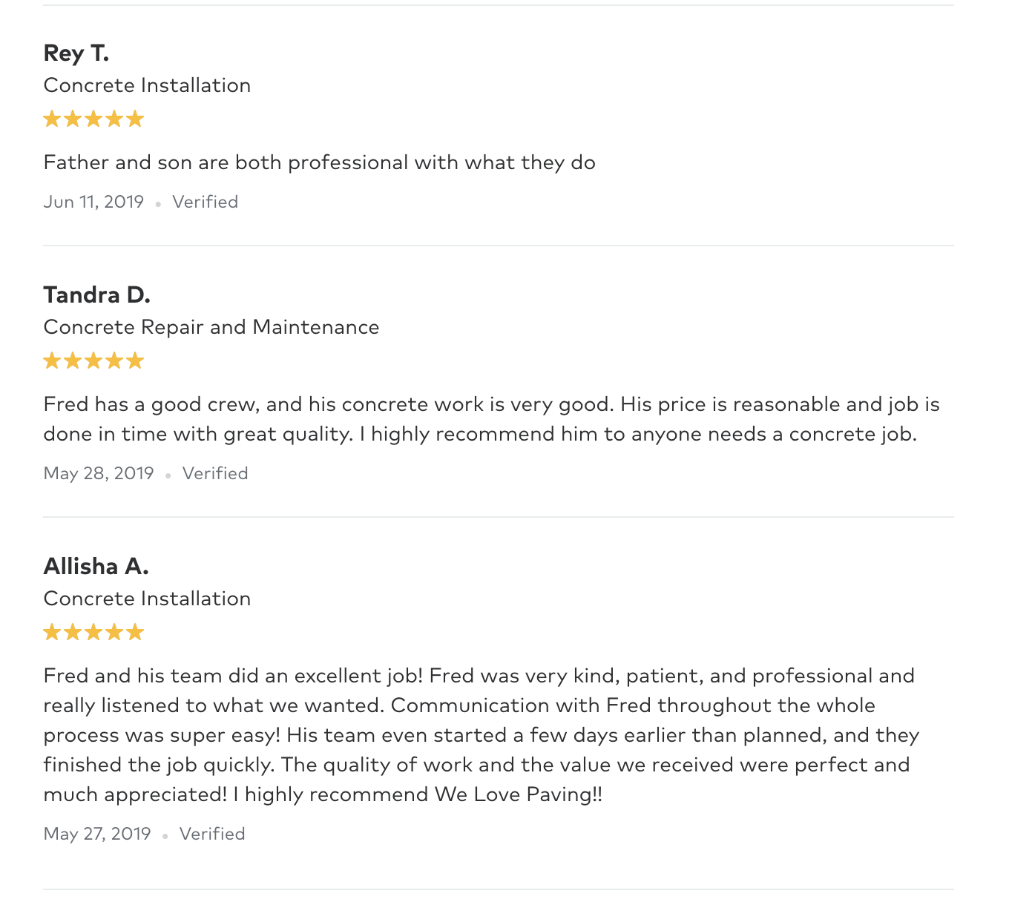Viewport: 1009px width, 902px height.
Task: Click the "Father and son" review text
Action: pyautogui.click(x=319, y=162)
